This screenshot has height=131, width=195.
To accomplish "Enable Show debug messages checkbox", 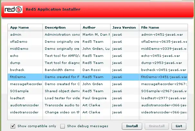I will point(63,126).
